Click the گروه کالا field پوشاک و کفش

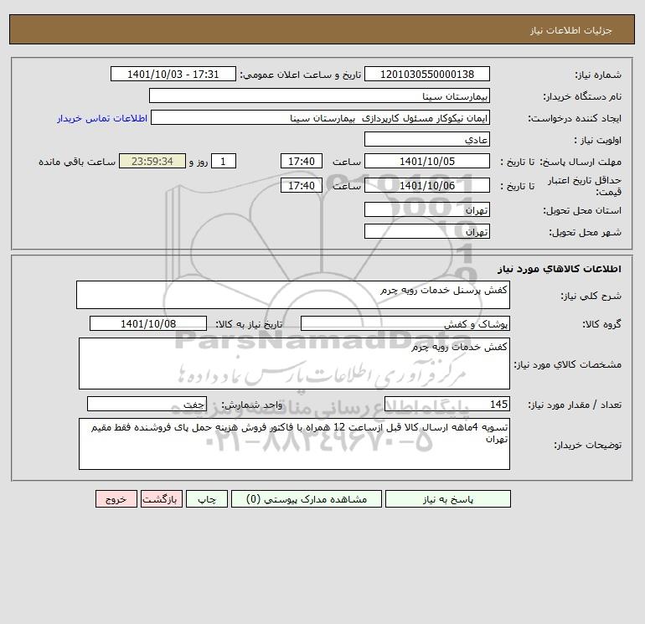click(x=405, y=323)
